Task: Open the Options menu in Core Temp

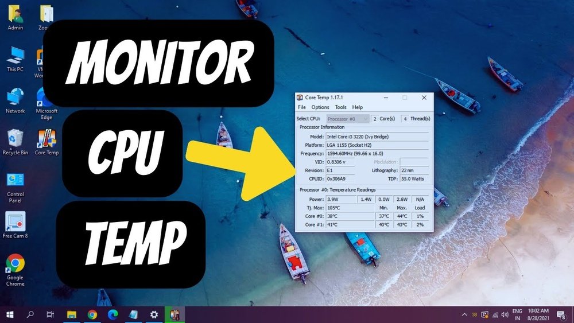Action: coord(320,107)
